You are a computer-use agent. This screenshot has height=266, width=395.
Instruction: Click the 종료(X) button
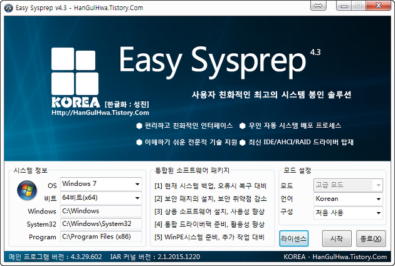[x=371, y=238]
